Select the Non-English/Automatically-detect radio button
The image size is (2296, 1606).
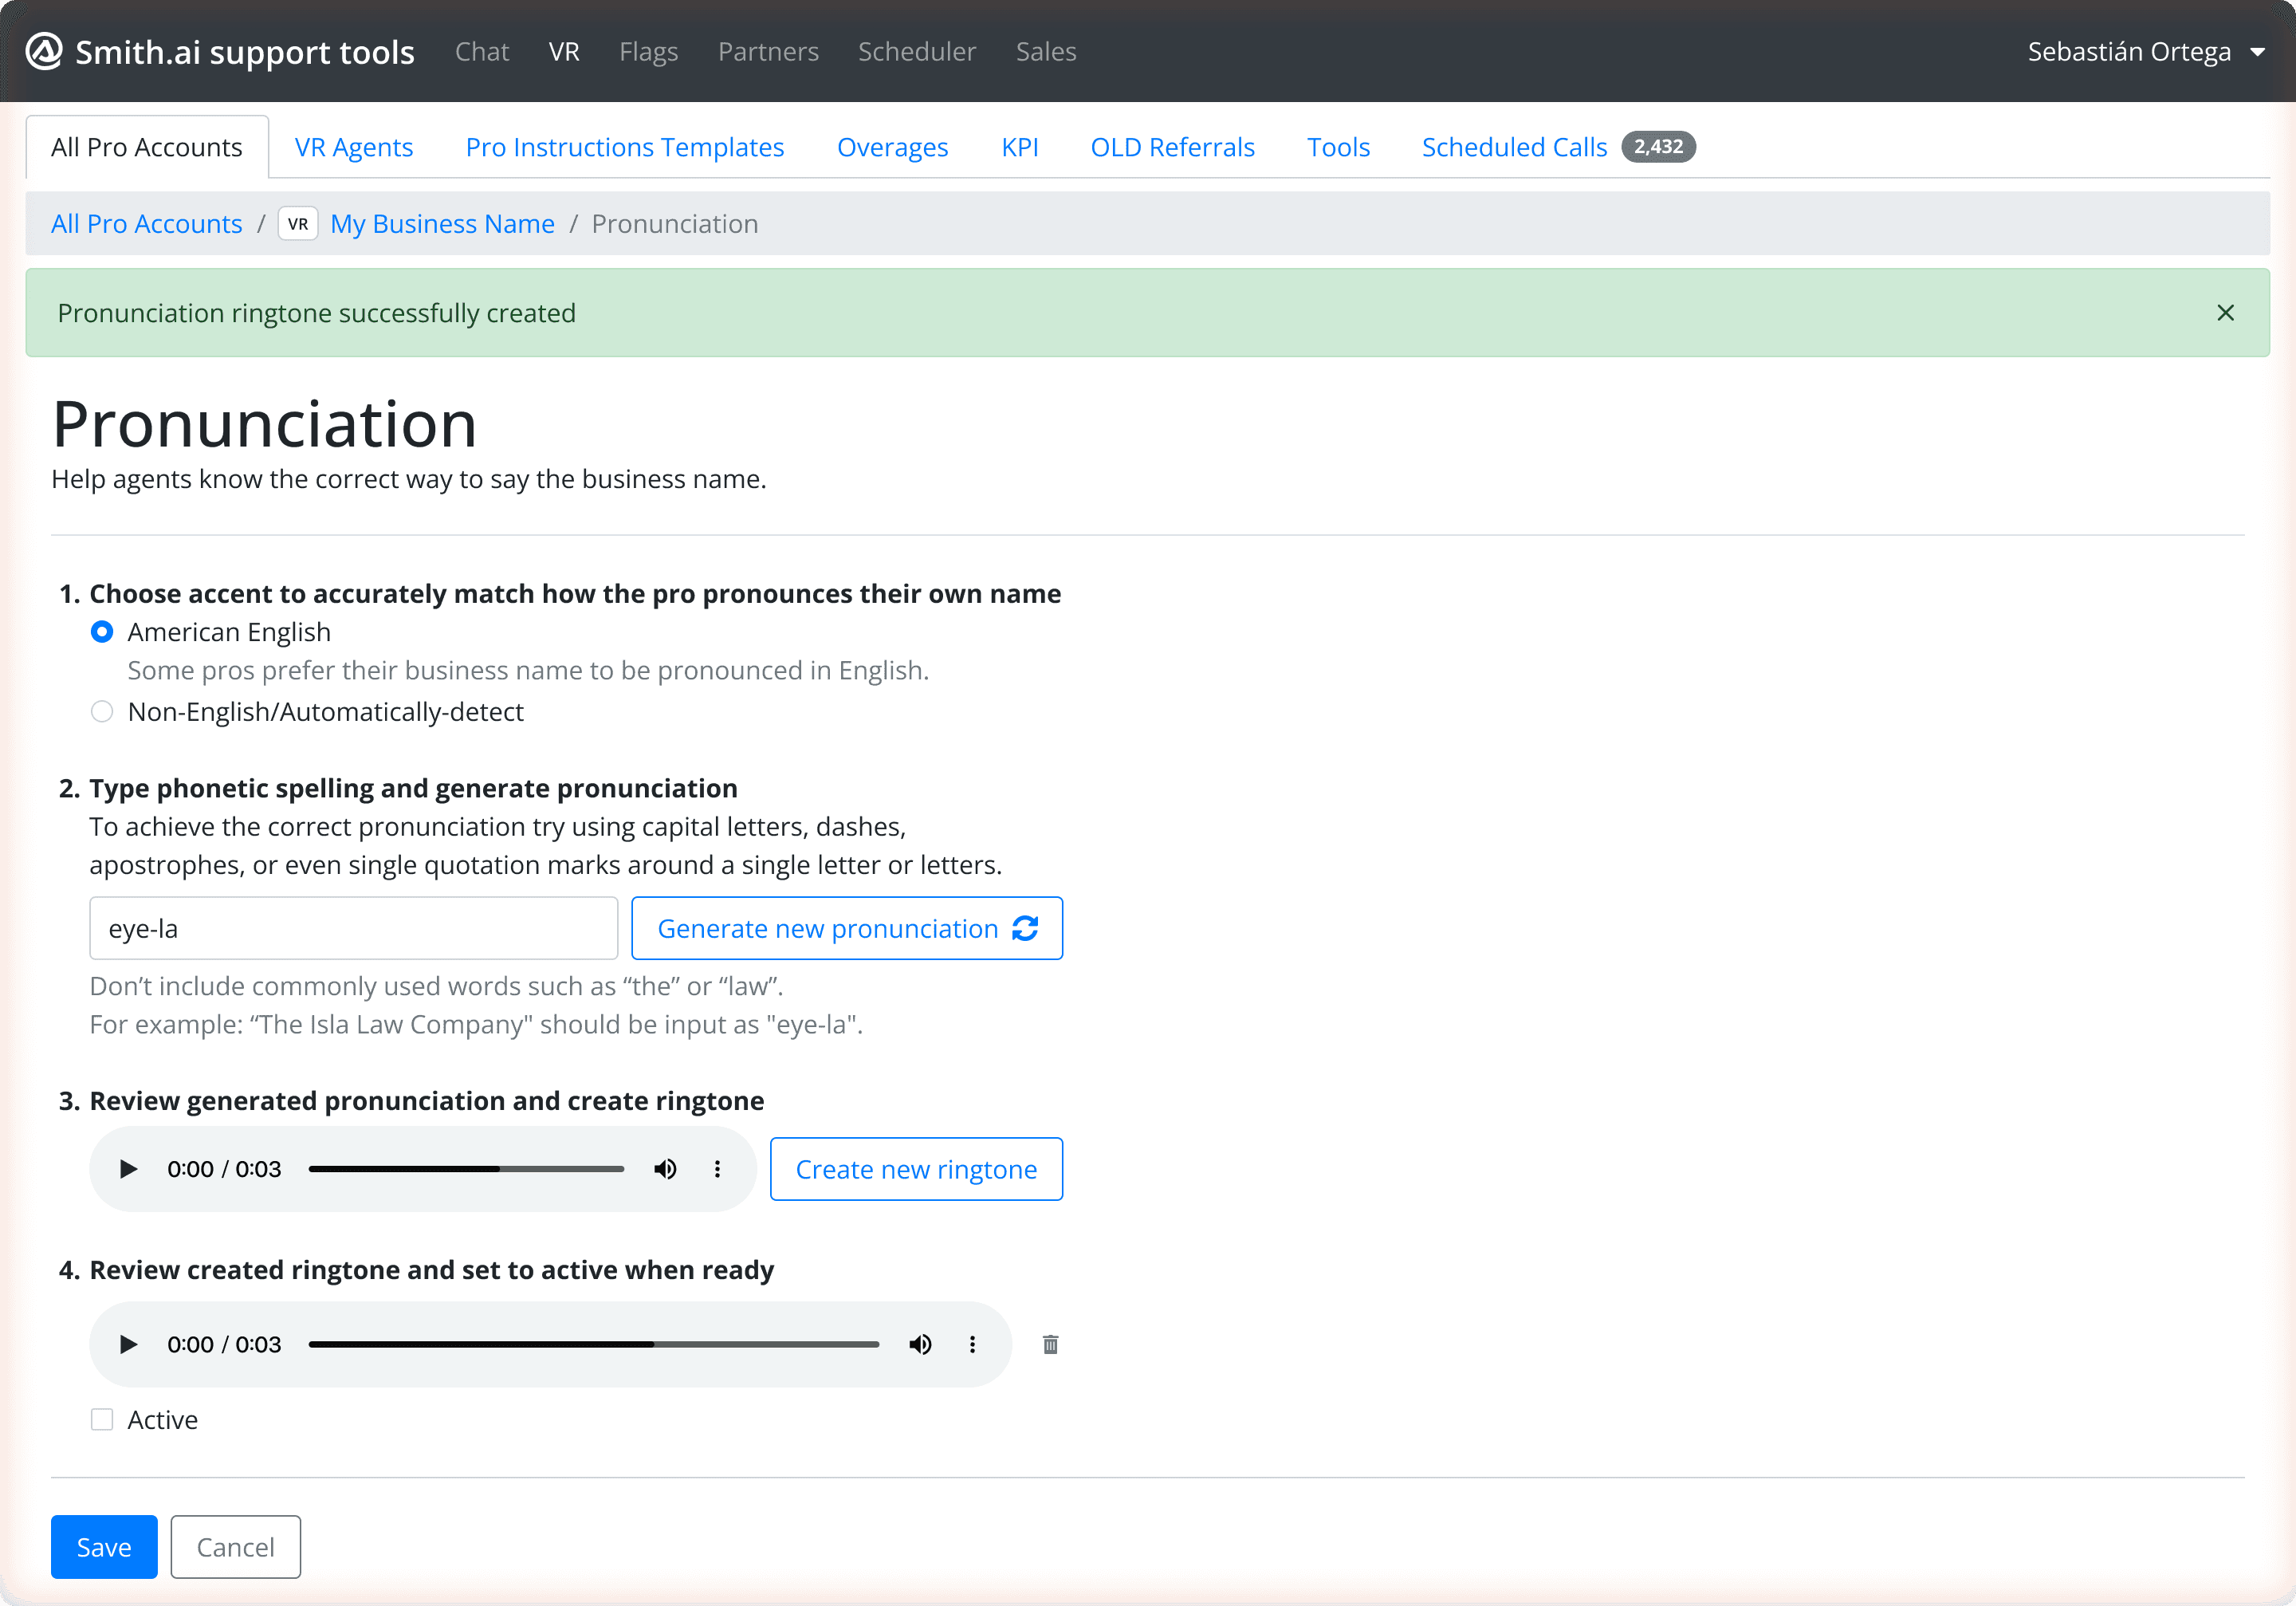click(x=103, y=710)
